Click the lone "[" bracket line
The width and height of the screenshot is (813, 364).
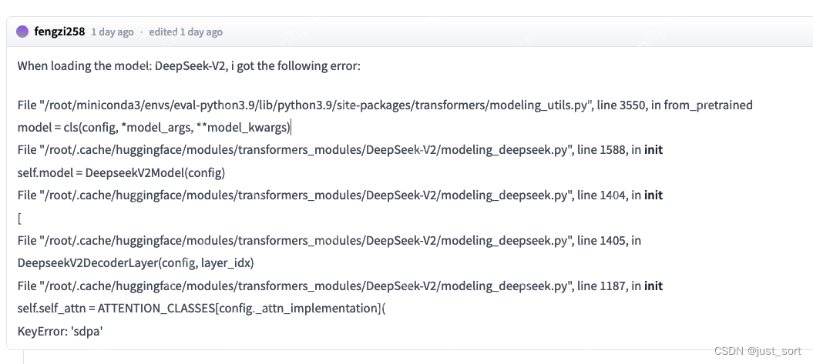(x=19, y=218)
